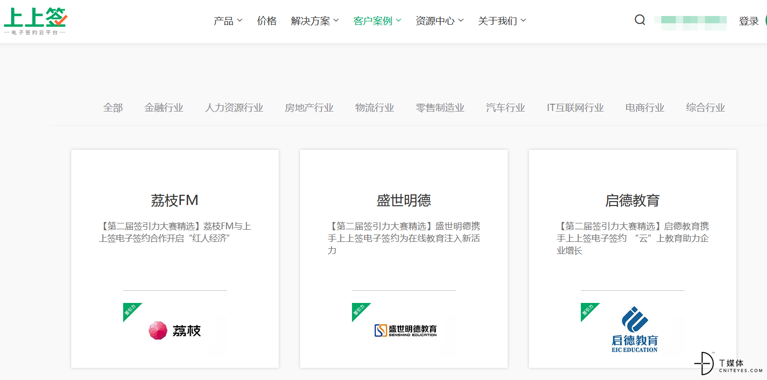Expand the 客户案例 dropdown menu

coord(377,21)
